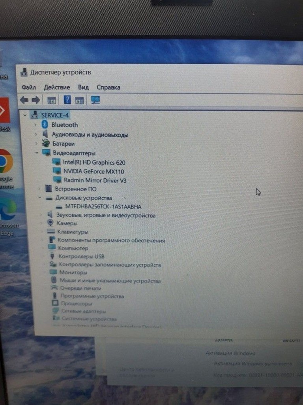Viewport: 303px width, 405px height.
Task: Click the screen icon beside Мониторы
Action: pos(53,272)
